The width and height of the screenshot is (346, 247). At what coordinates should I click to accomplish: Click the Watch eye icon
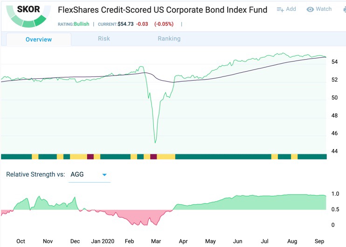coord(310,9)
